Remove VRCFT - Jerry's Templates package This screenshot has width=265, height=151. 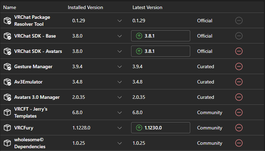[239, 112]
